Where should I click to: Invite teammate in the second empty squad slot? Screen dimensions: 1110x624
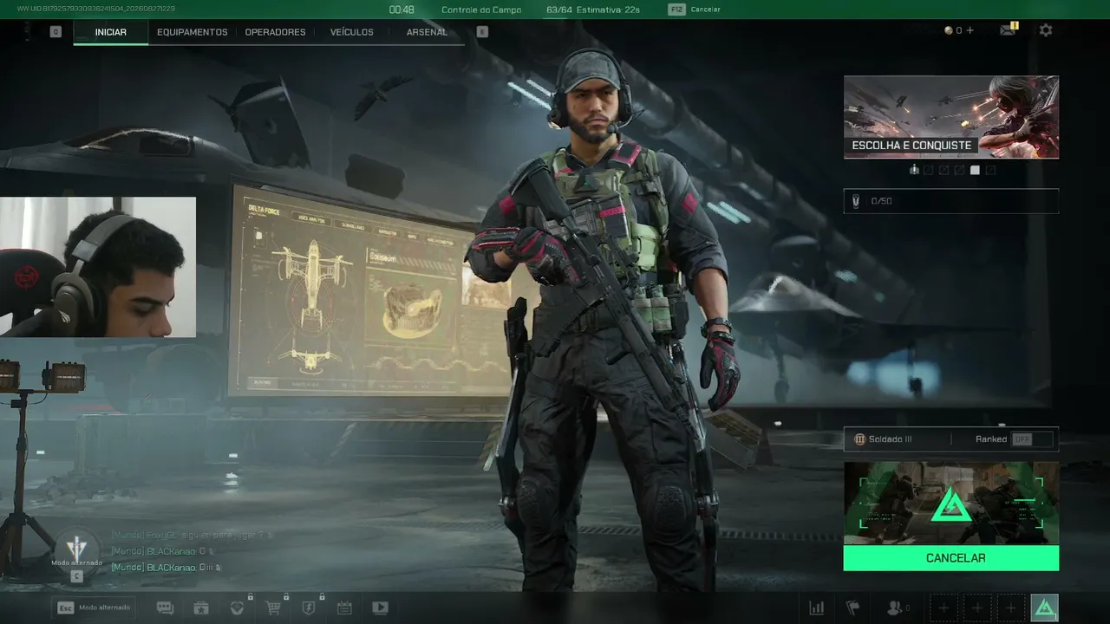coord(977,608)
